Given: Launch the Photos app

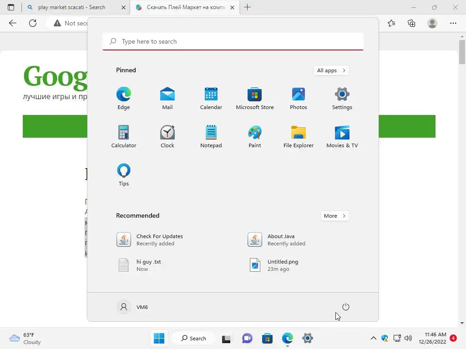Looking at the screenshot, I should (299, 99).
